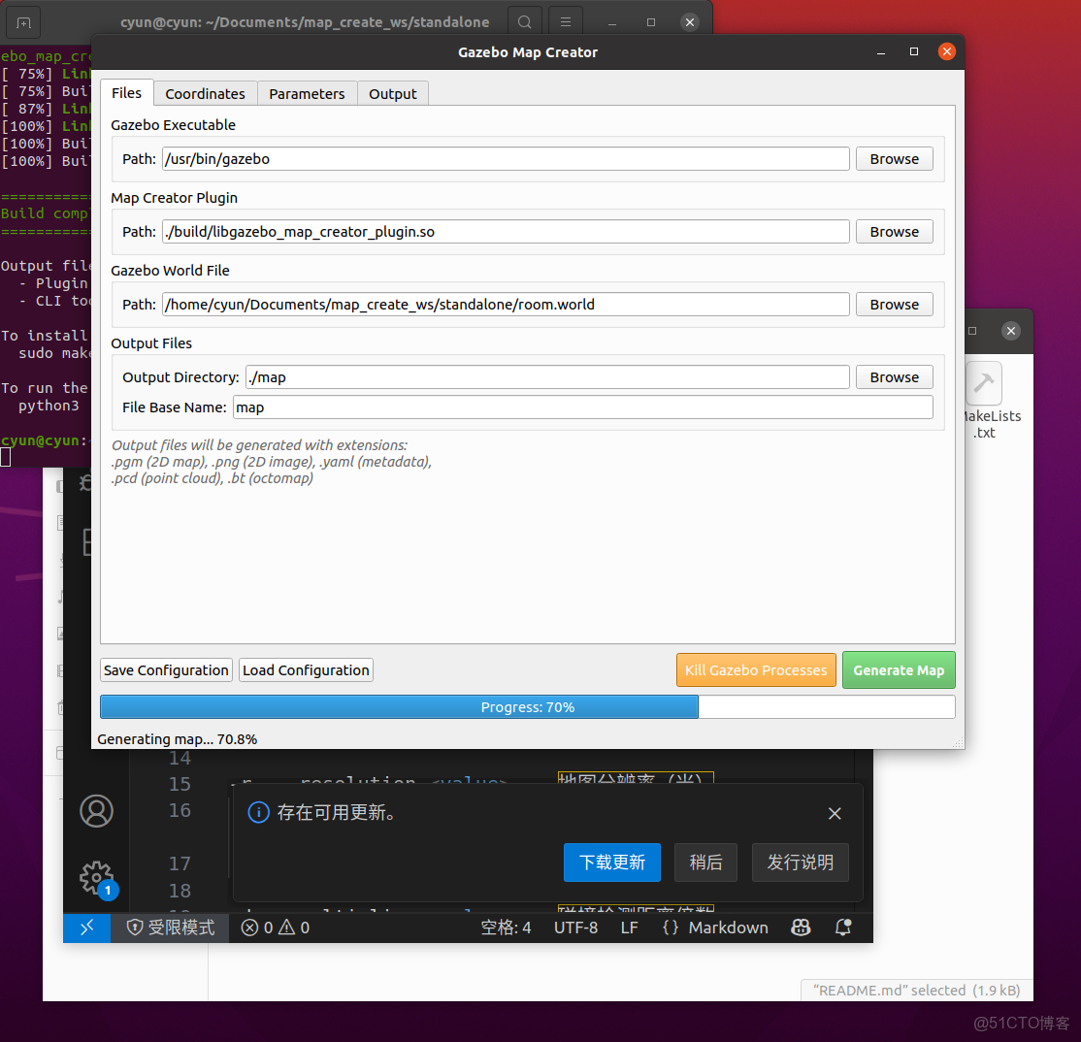The width and height of the screenshot is (1081, 1042).
Task: Click Generate Map button
Action: [899, 669]
